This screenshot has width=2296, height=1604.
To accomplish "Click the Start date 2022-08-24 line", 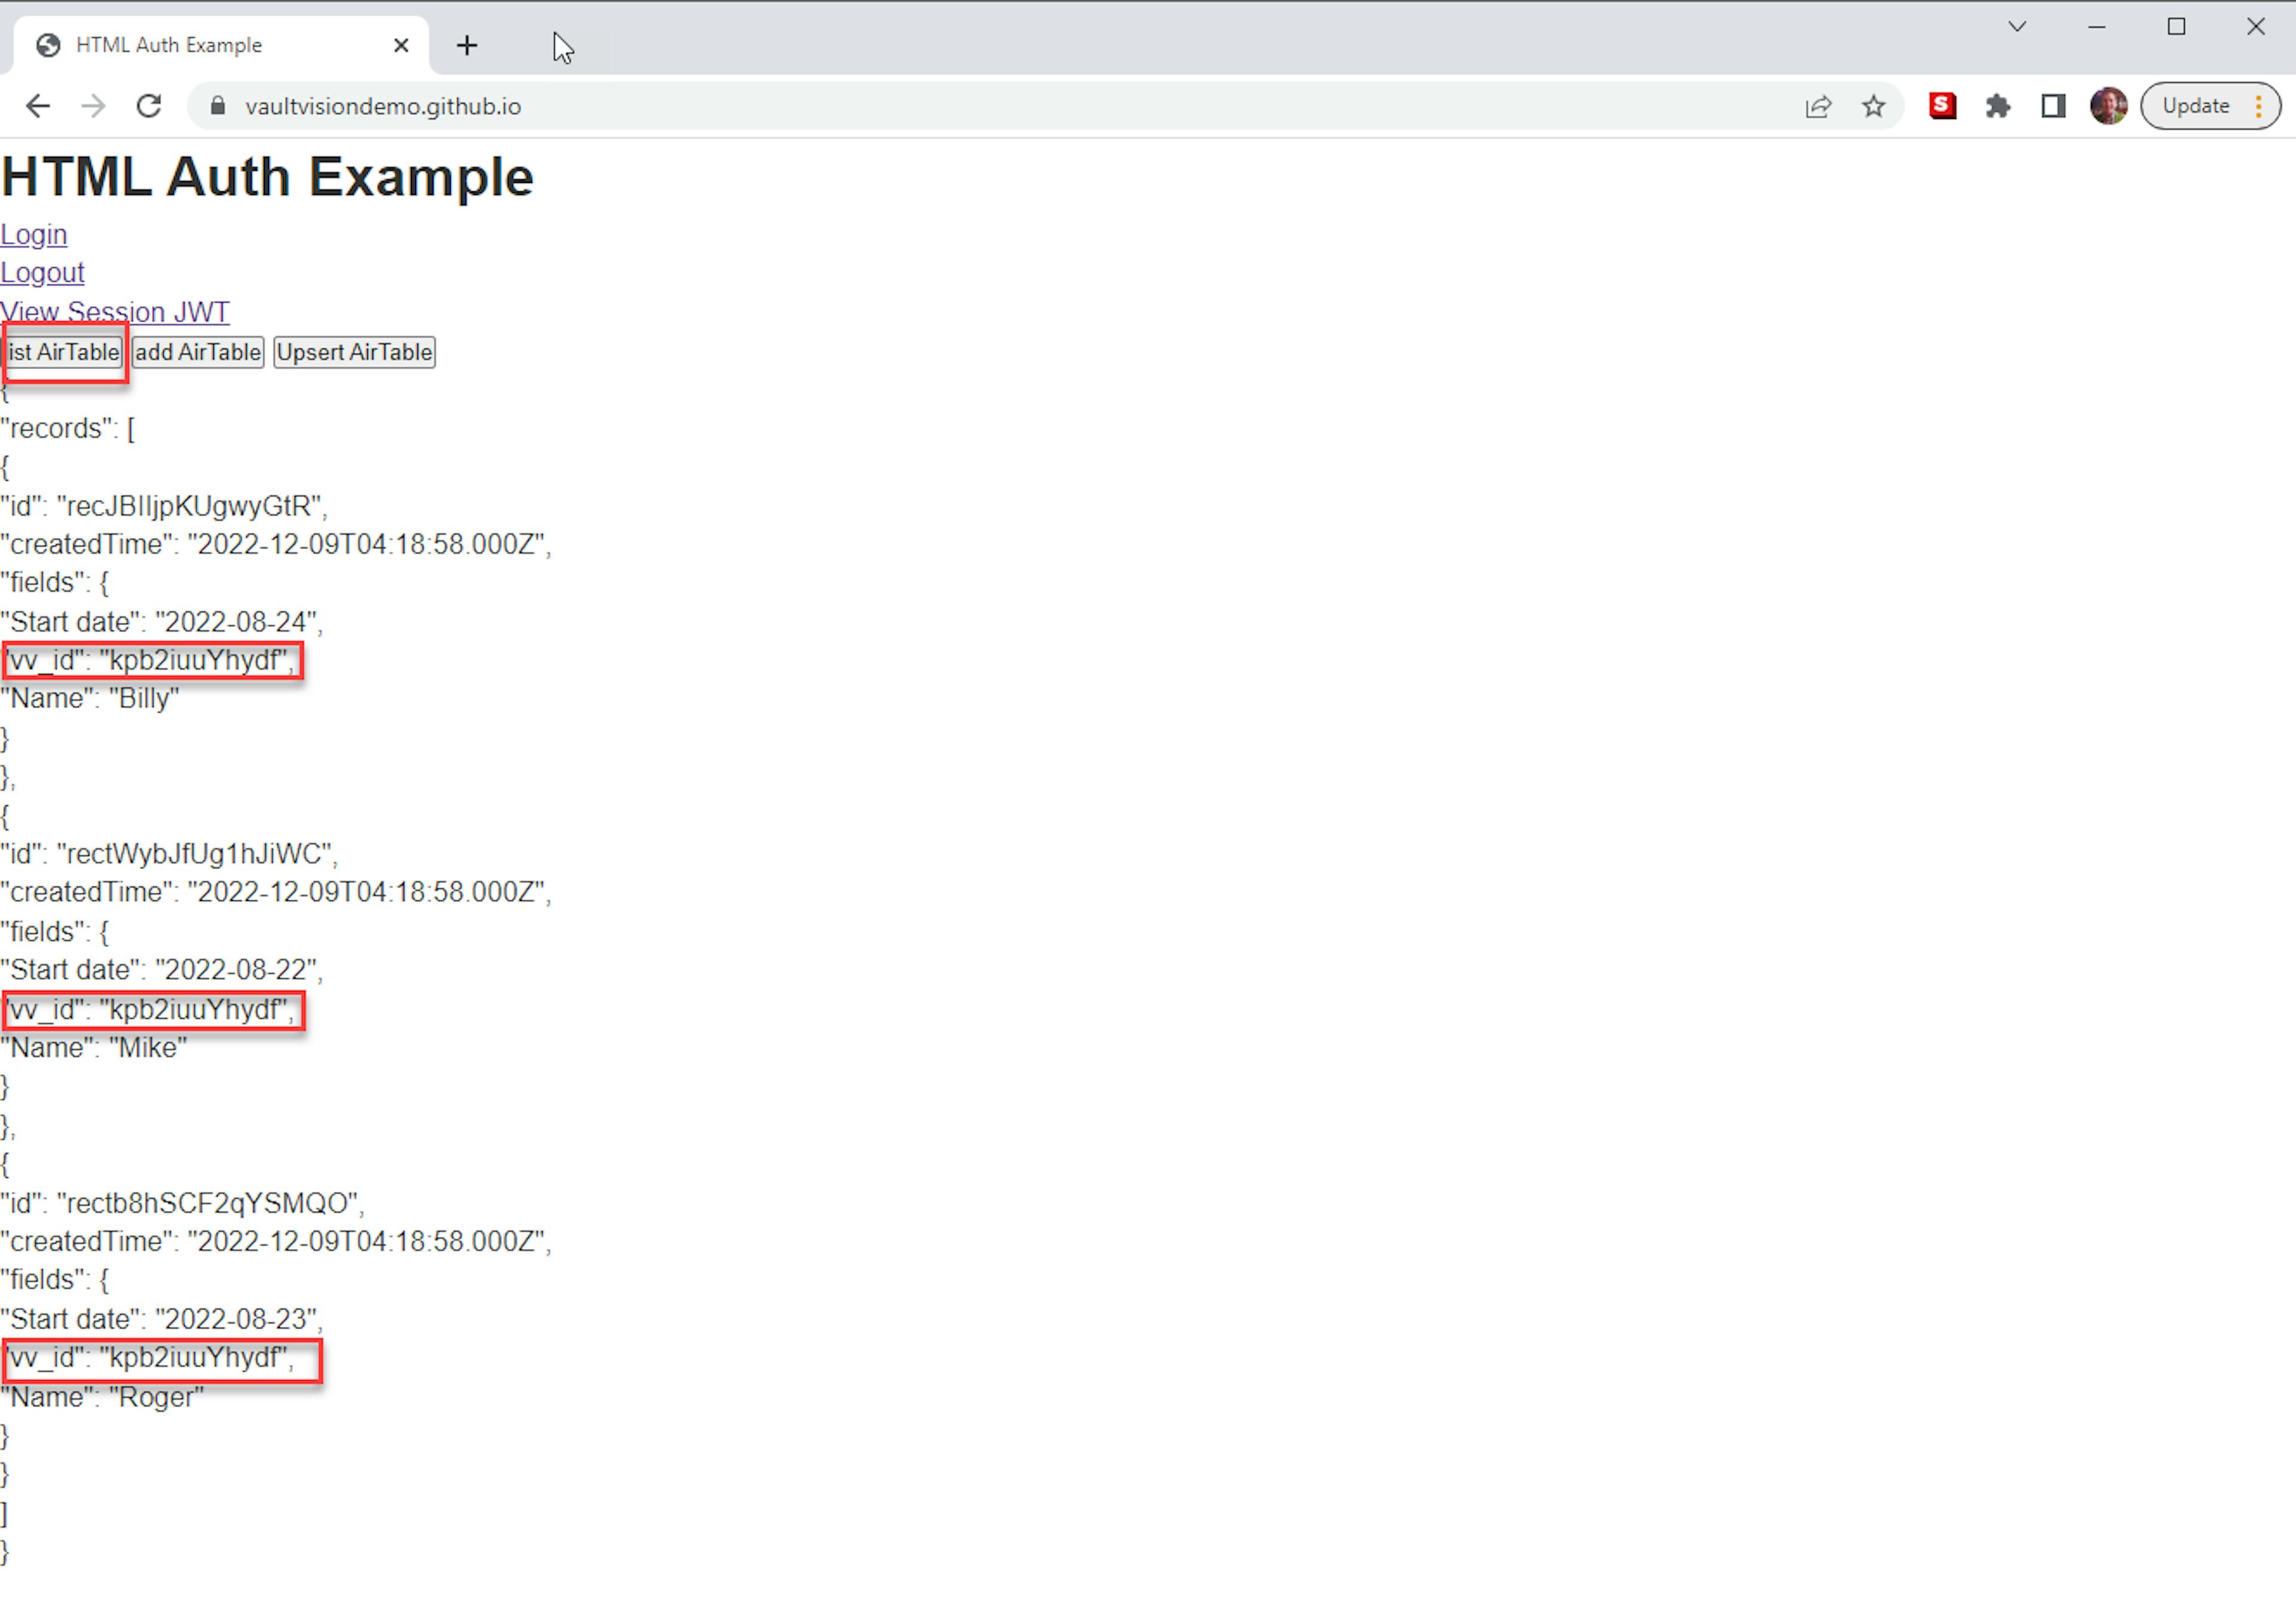I will (x=162, y=622).
